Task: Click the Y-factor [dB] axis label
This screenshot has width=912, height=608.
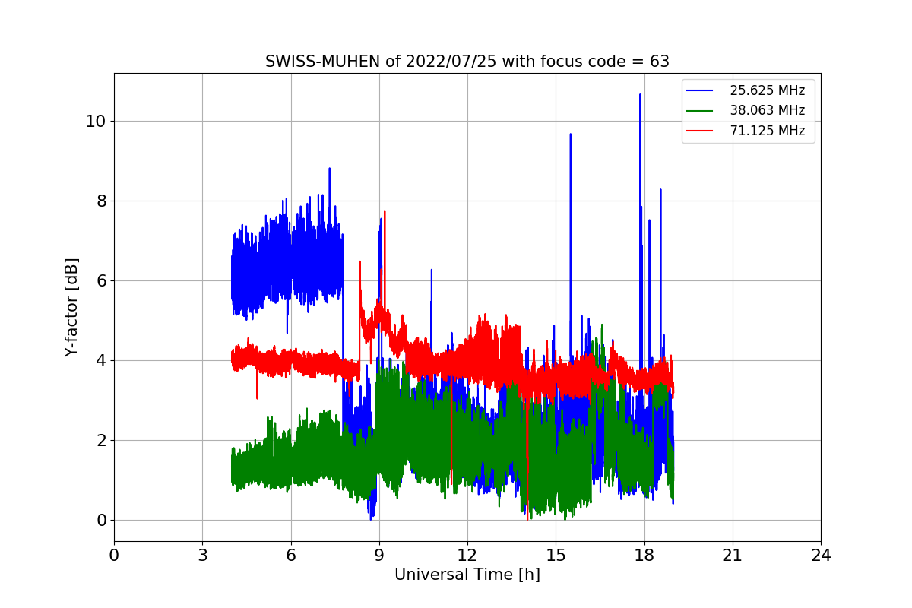Action: click(71, 307)
